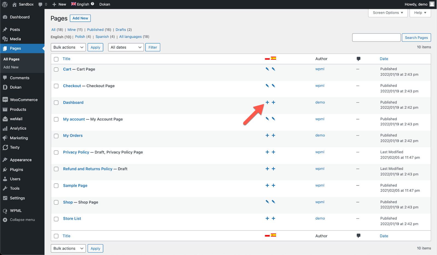Check the Cart page checkbox
437x255 pixels.
point(56,69)
